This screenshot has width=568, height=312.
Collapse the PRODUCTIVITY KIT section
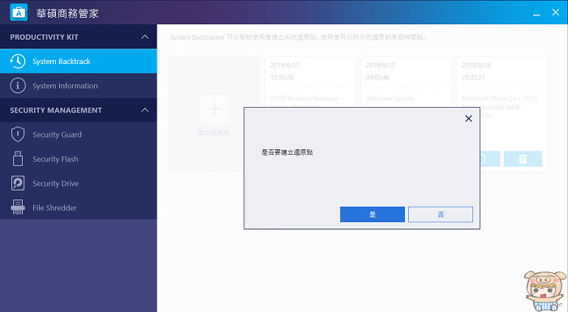pyautogui.click(x=144, y=37)
